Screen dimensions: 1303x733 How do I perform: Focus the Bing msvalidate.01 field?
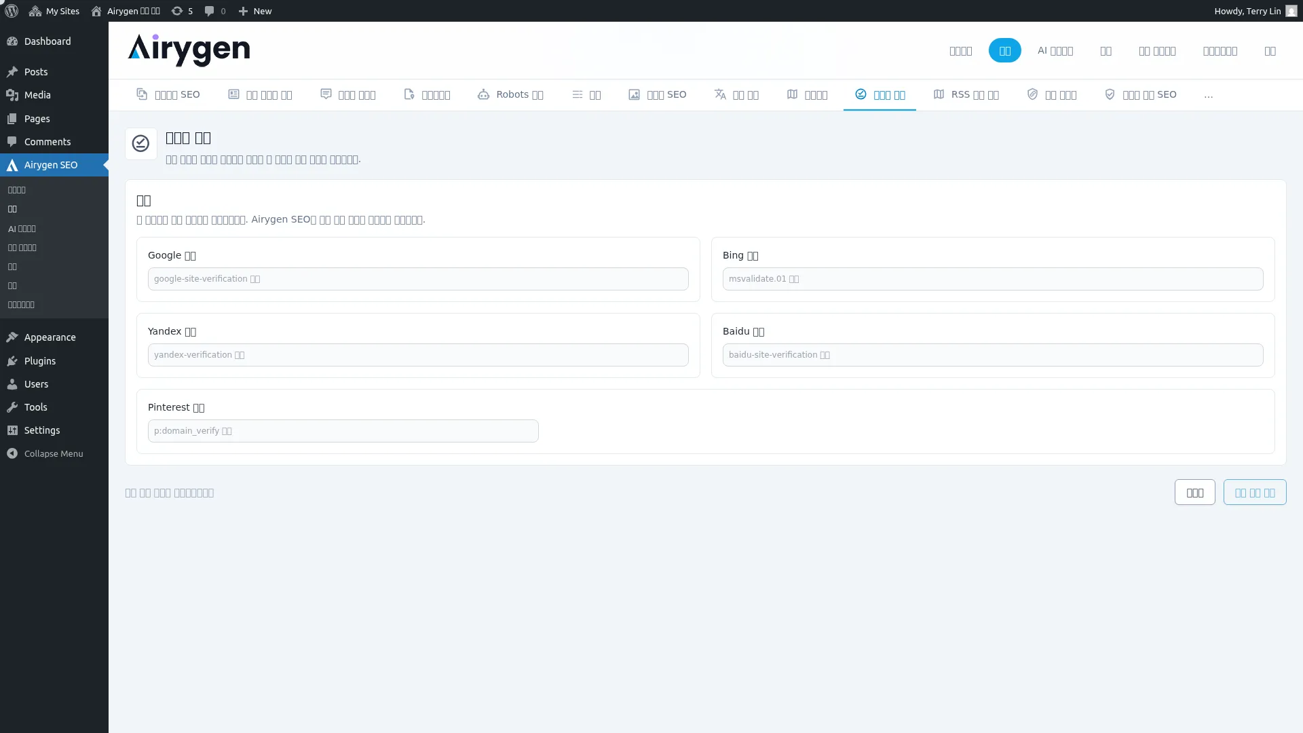click(x=993, y=279)
